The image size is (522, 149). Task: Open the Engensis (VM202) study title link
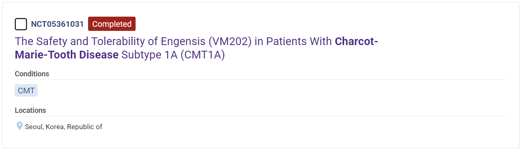[196, 48]
